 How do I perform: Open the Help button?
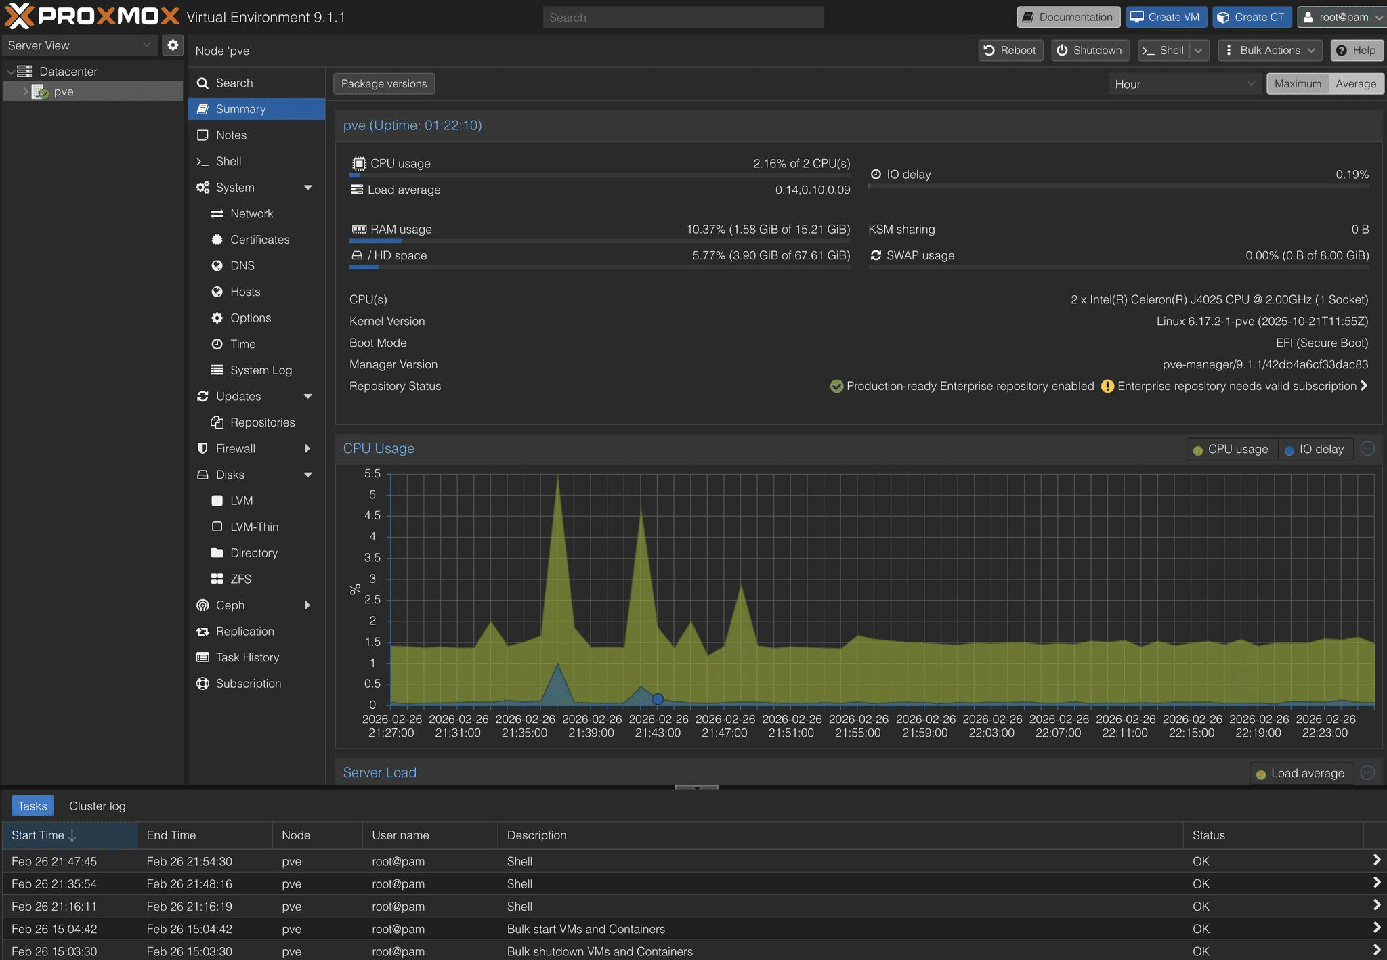[x=1357, y=50]
